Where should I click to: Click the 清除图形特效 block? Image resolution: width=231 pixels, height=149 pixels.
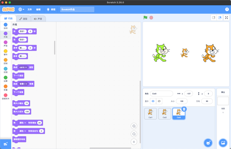click(19, 139)
